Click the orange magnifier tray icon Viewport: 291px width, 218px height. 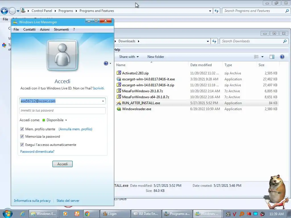[x=242, y=214]
